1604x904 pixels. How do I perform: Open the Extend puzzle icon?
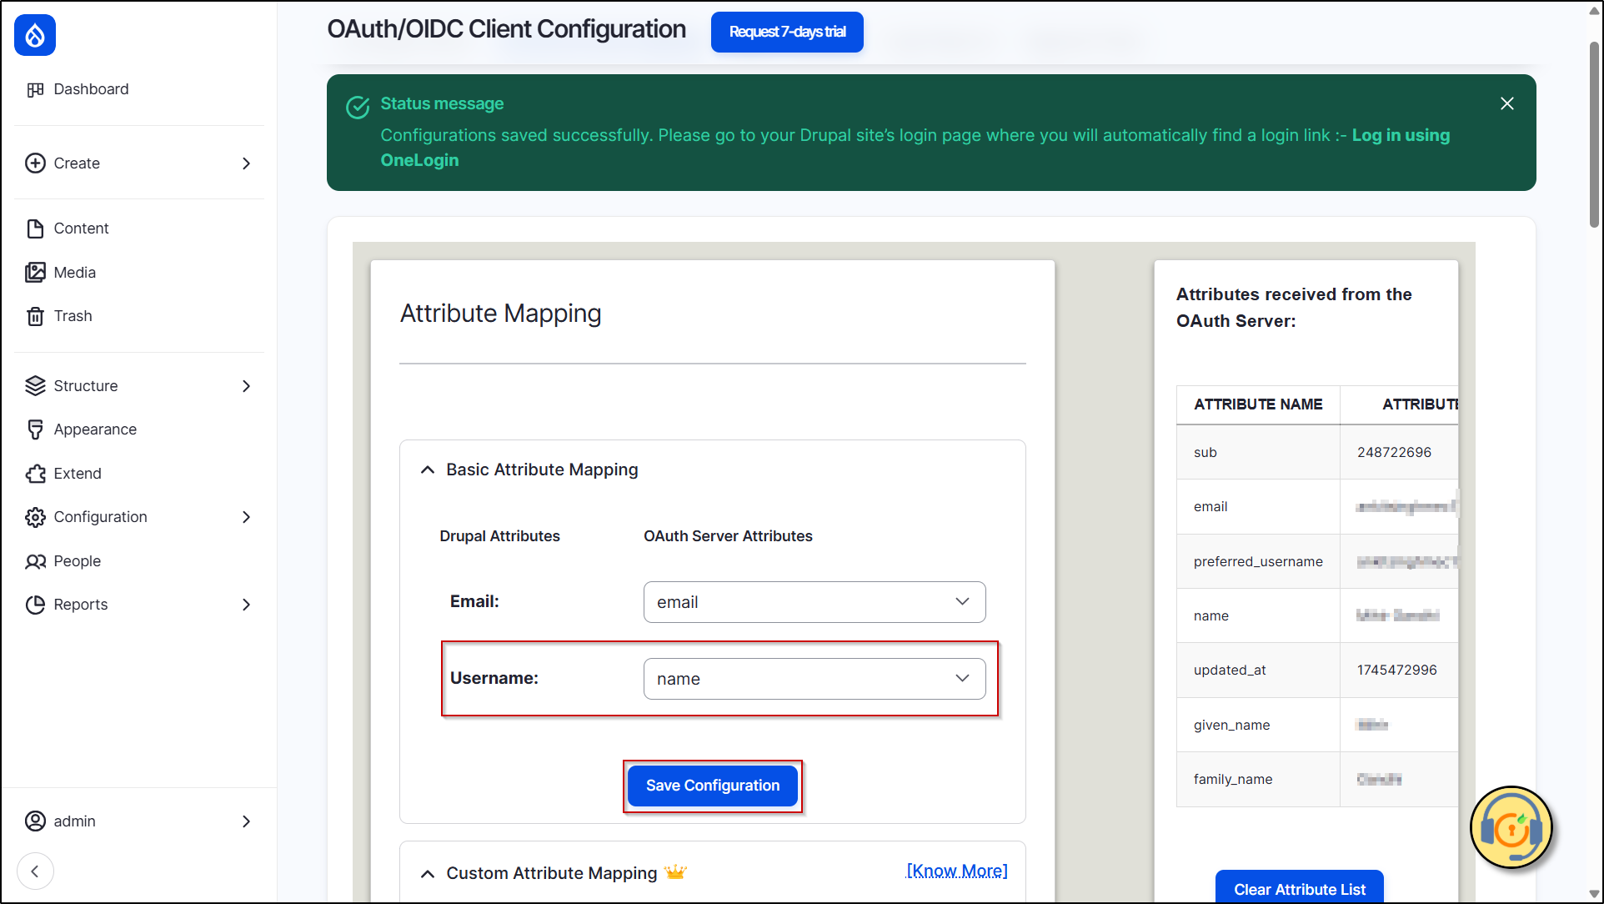(35, 473)
